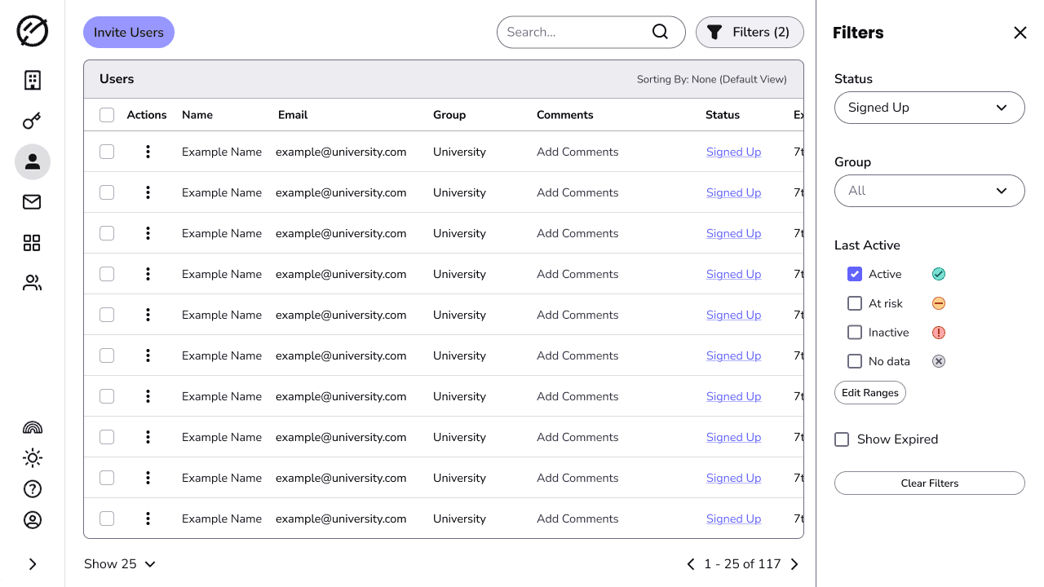Image resolution: width=1044 pixels, height=587 pixels.
Task: Click the rainbow icon in sidebar
Action: (x=33, y=427)
